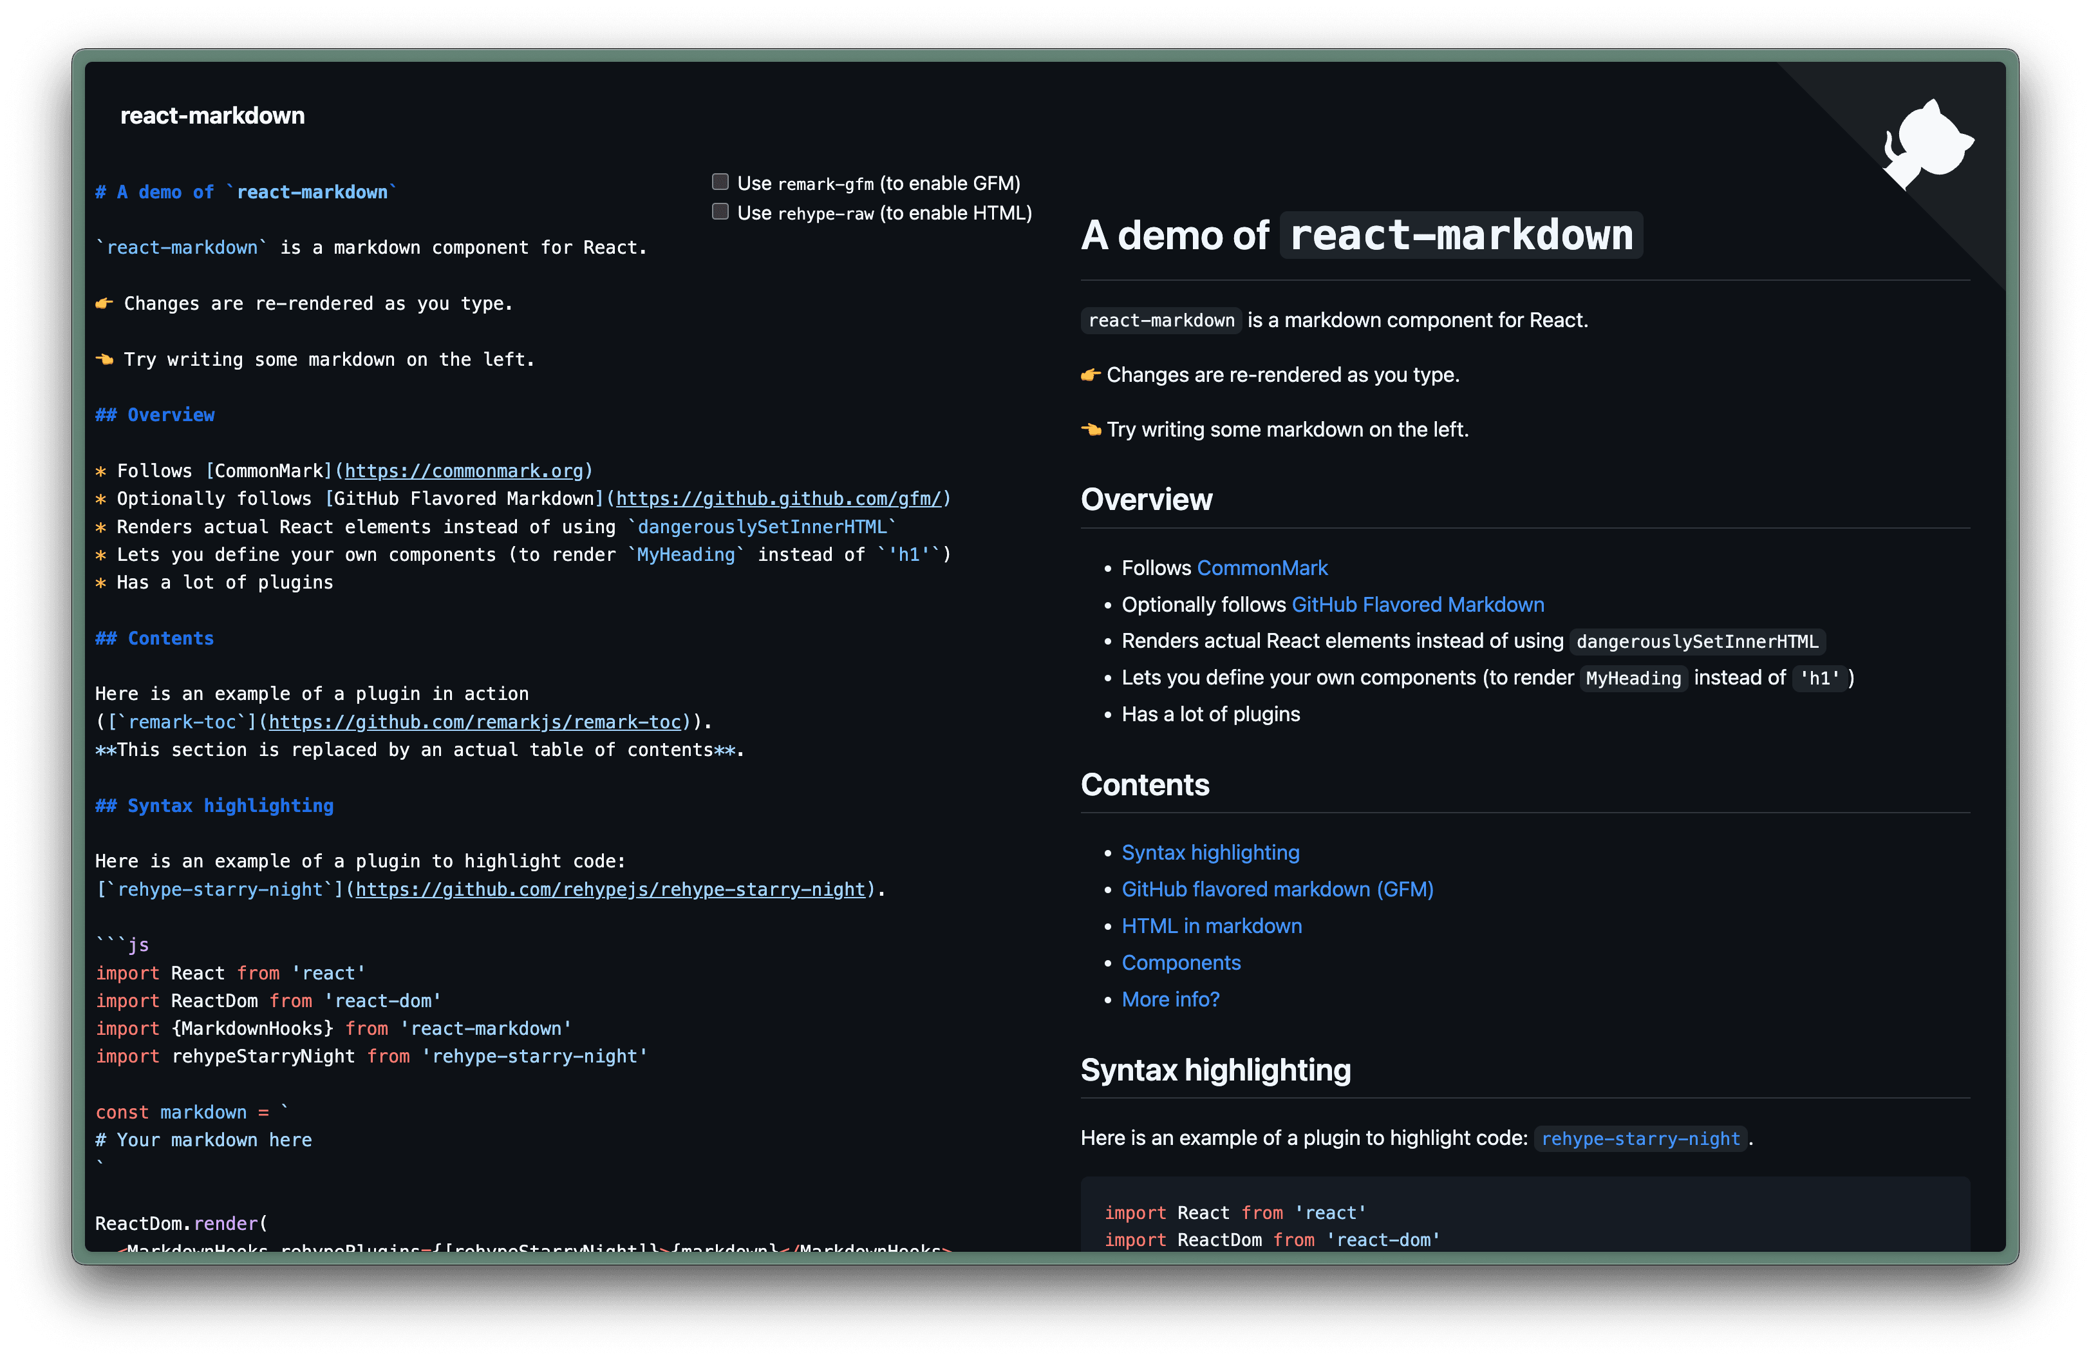Click the inline rehype-starry-night code badge
Viewport: 2091px width, 1360px height.
coord(1640,1138)
